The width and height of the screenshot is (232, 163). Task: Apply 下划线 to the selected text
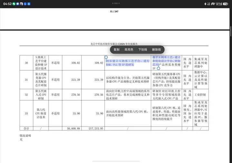143,49
